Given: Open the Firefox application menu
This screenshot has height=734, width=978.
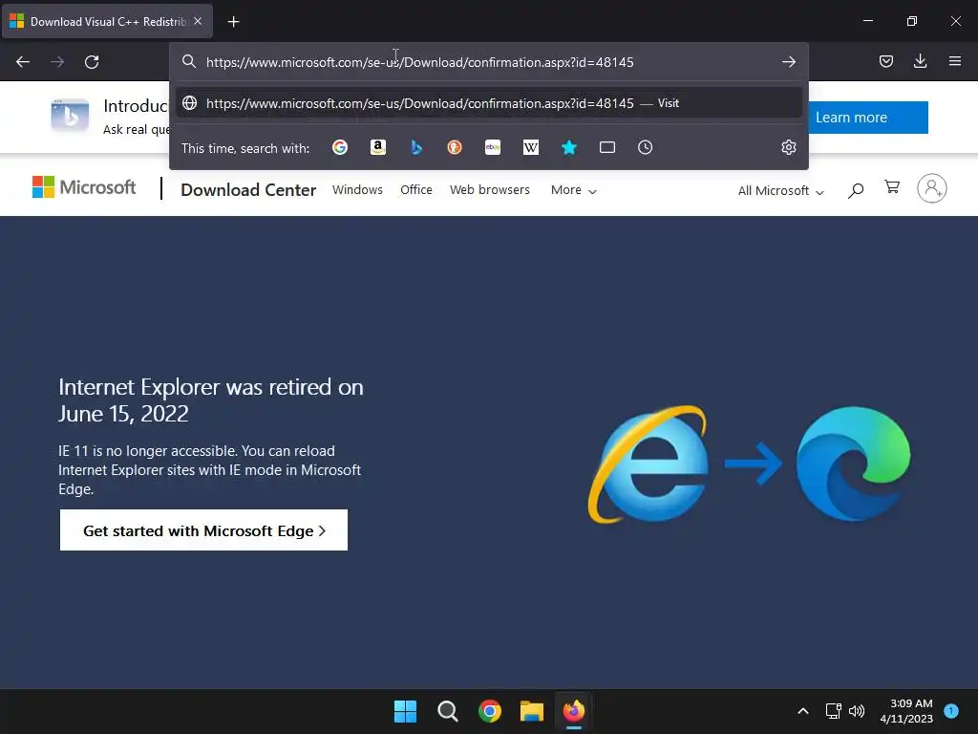Looking at the screenshot, I should (955, 61).
